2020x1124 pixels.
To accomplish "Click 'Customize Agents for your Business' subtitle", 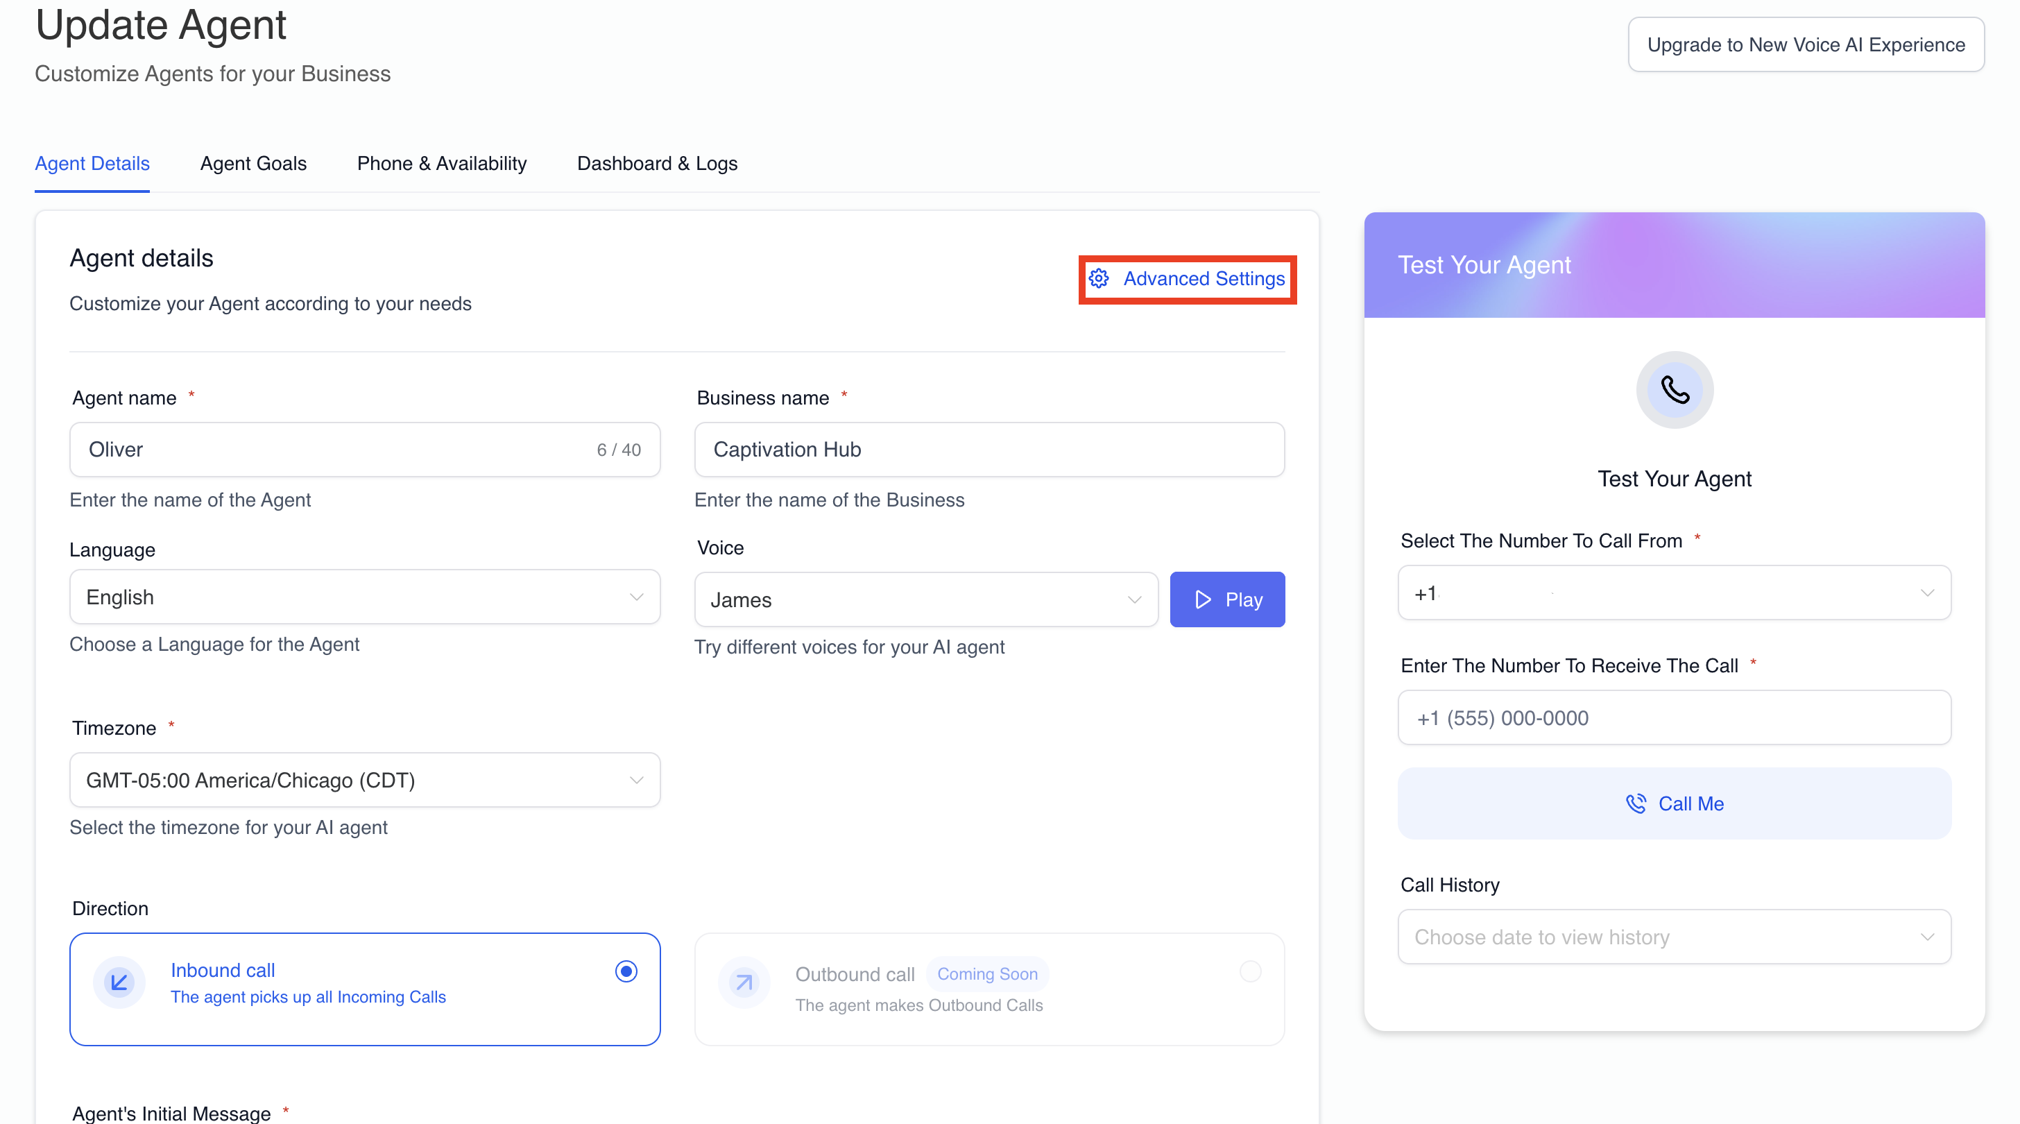I will (x=212, y=74).
